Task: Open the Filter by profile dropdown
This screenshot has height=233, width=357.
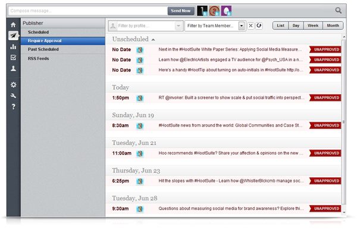Action: pos(146,26)
